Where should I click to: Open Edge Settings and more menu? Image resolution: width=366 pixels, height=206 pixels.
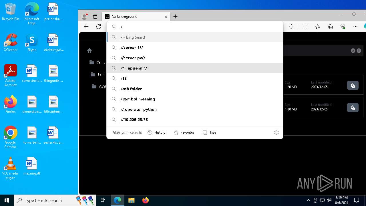pyautogui.click(x=355, y=27)
